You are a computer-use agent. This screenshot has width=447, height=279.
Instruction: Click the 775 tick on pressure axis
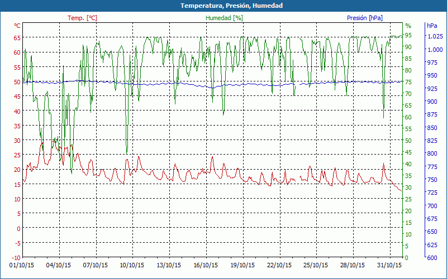(432, 167)
